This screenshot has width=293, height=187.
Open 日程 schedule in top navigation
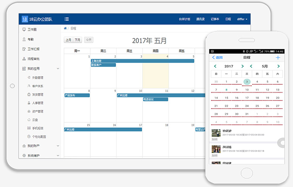click(x=228, y=19)
